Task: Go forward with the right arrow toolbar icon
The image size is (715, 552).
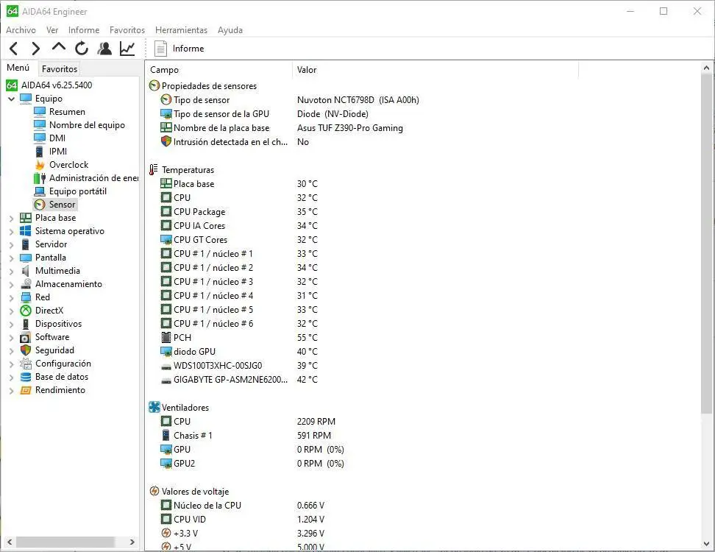Action: click(x=35, y=49)
